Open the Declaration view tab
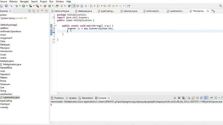The image size is (223, 125). [86, 98]
